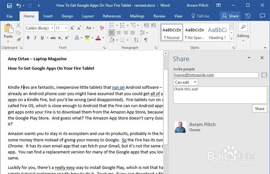Viewport: 270px width, 174px height.
Task: Activate the Format Painter
Action: point(18,40)
